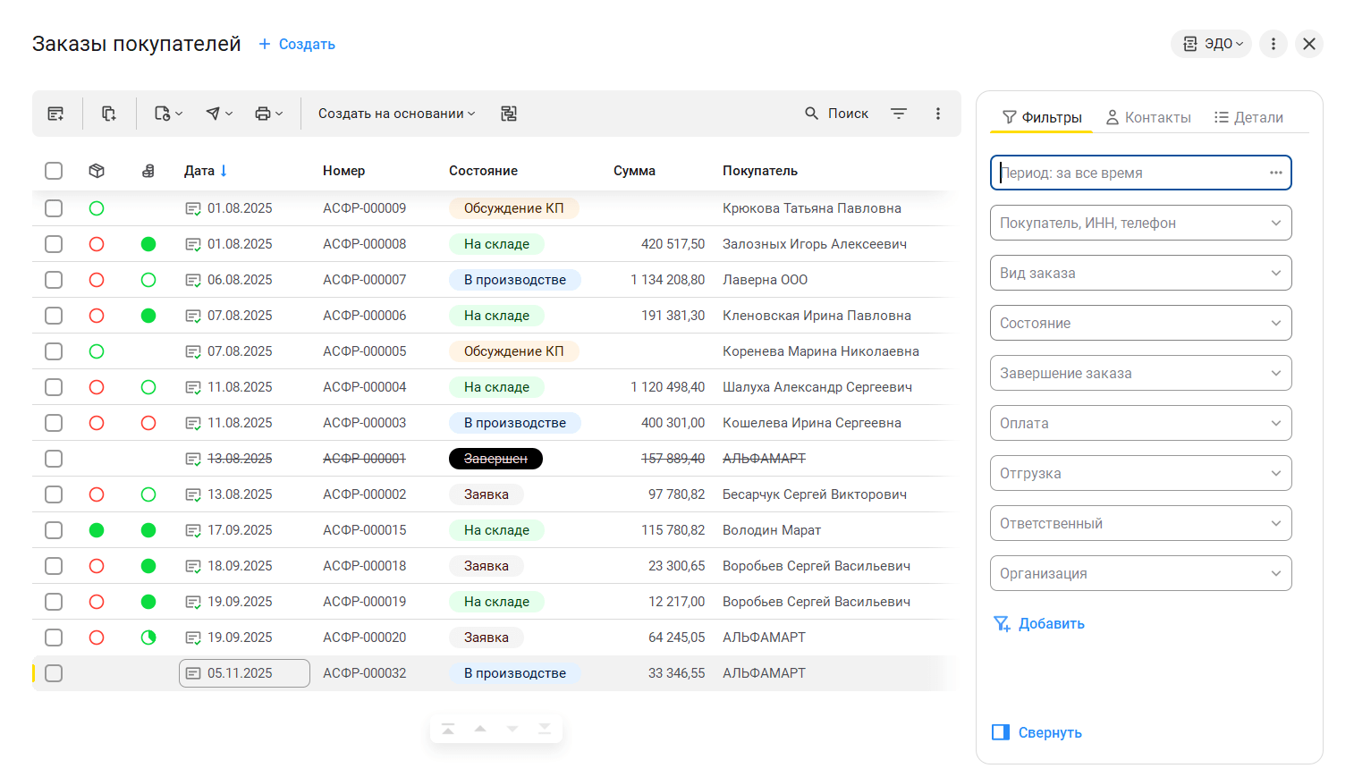Screen dimensions: 1354x777
Task: Select the header checkbox for all orders
Action: [x=54, y=171]
